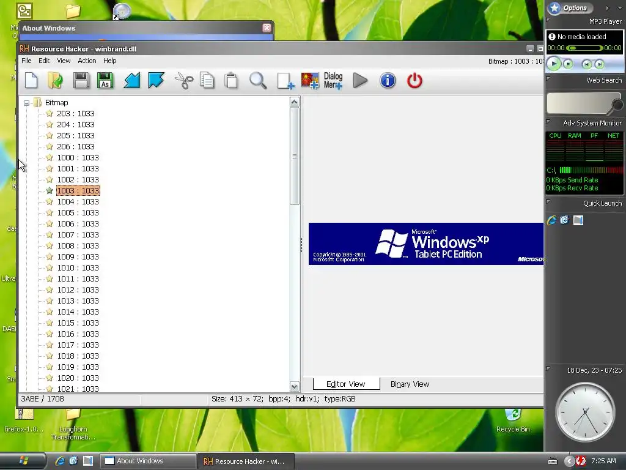This screenshot has width=626, height=470.
Task: Add new resource with the blank page plus icon
Action: pos(285,81)
